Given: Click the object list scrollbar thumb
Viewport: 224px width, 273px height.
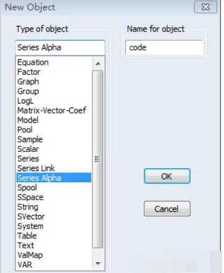Looking at the screenshot, I should pyautogui.click(x=97, y=159).
